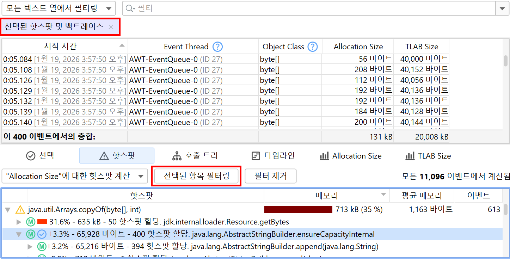Click green M icon on Resource.getBytes row
Screen dimensions: 510x259
(31, 222)
